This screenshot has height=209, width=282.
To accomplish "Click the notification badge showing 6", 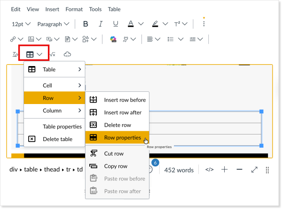I will pyautogui.click(x=155, y=163).
